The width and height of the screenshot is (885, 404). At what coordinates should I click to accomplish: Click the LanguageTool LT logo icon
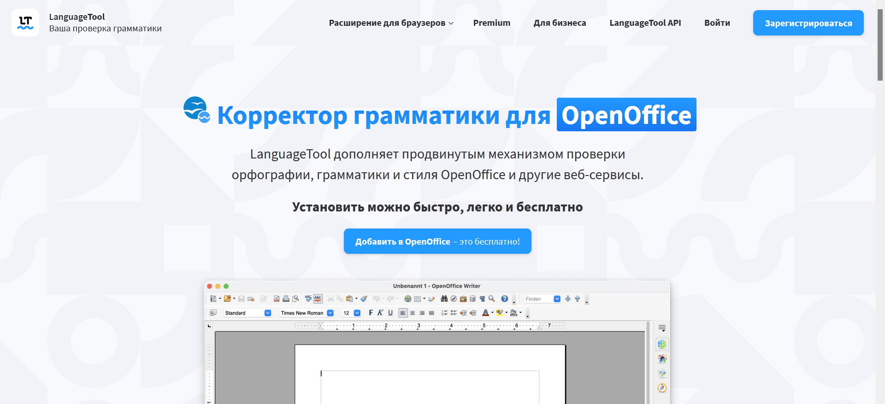[25, 23]
